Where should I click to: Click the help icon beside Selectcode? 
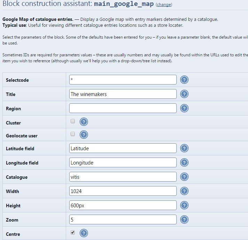(184, 80)
